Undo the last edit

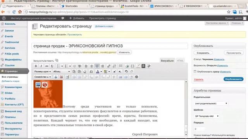click(x=126, y=71)
